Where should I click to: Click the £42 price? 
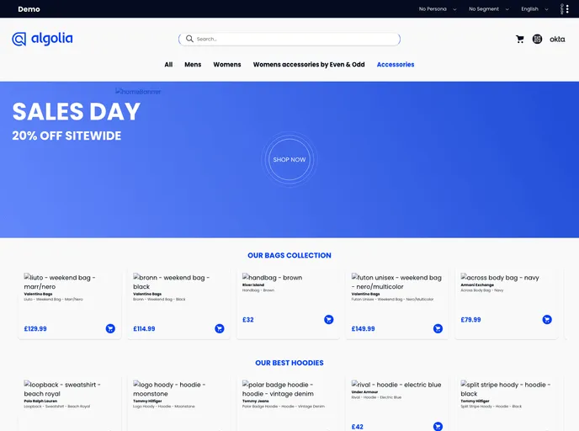[x=357, y=427]
